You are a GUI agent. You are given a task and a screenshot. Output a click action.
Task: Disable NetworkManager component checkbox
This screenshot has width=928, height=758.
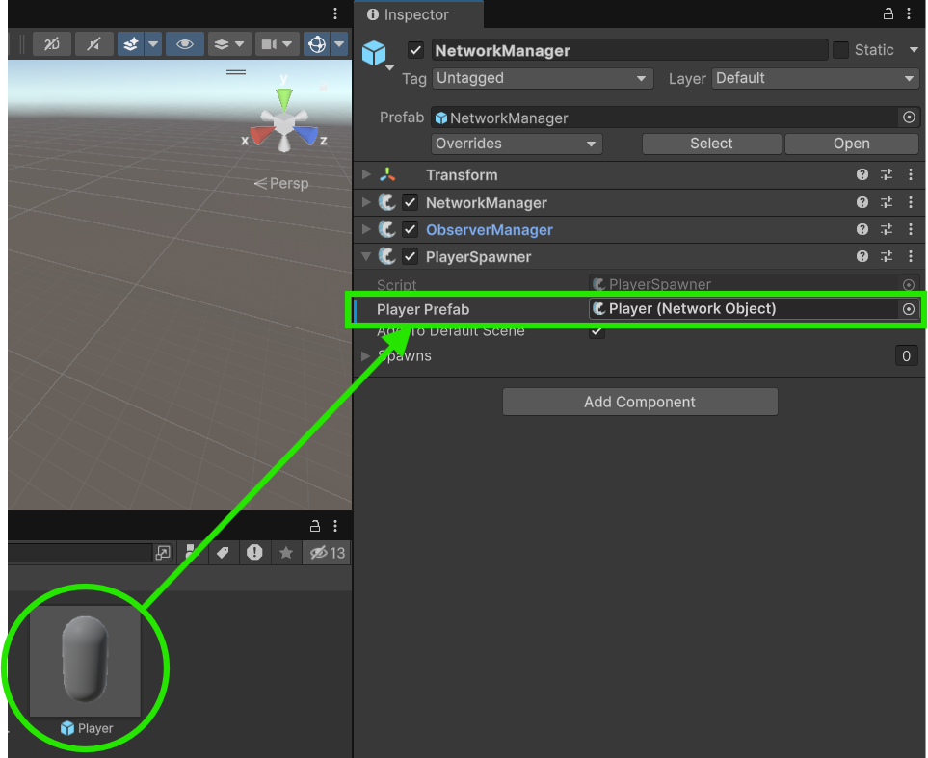point(411,202)
